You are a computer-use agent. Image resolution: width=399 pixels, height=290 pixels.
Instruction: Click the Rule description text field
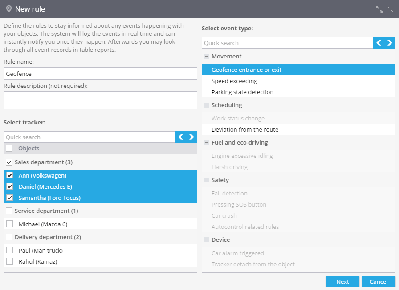tap(100, 100)
